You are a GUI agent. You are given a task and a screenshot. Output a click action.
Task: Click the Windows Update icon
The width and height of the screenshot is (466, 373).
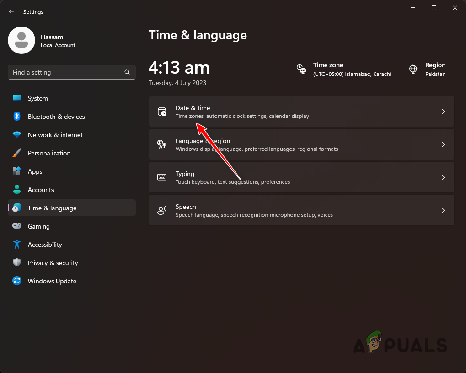click(x=16, y=281)
